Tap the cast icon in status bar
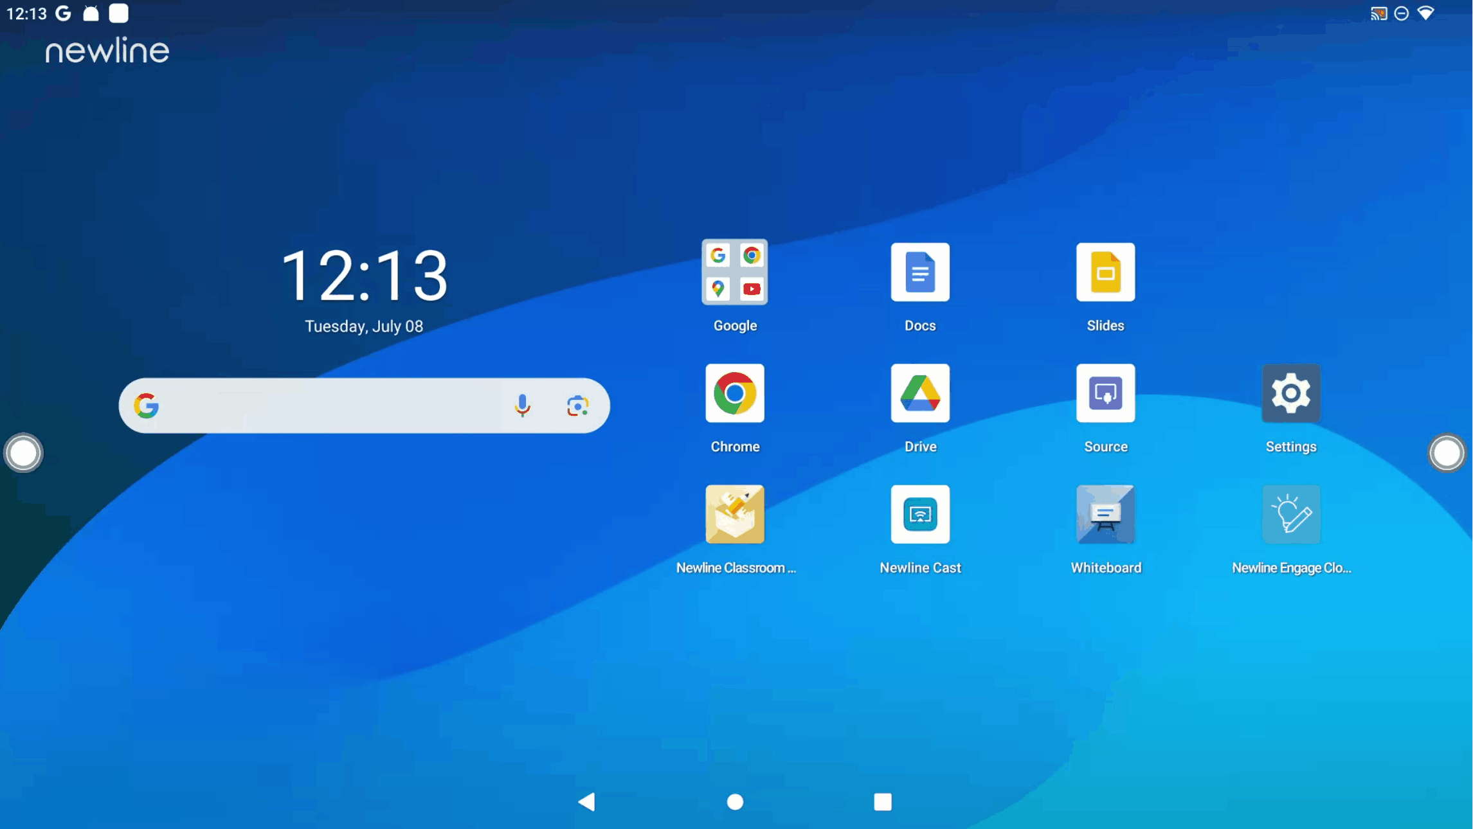The width and height of the screenshot is (1473, 829). 1378,13
